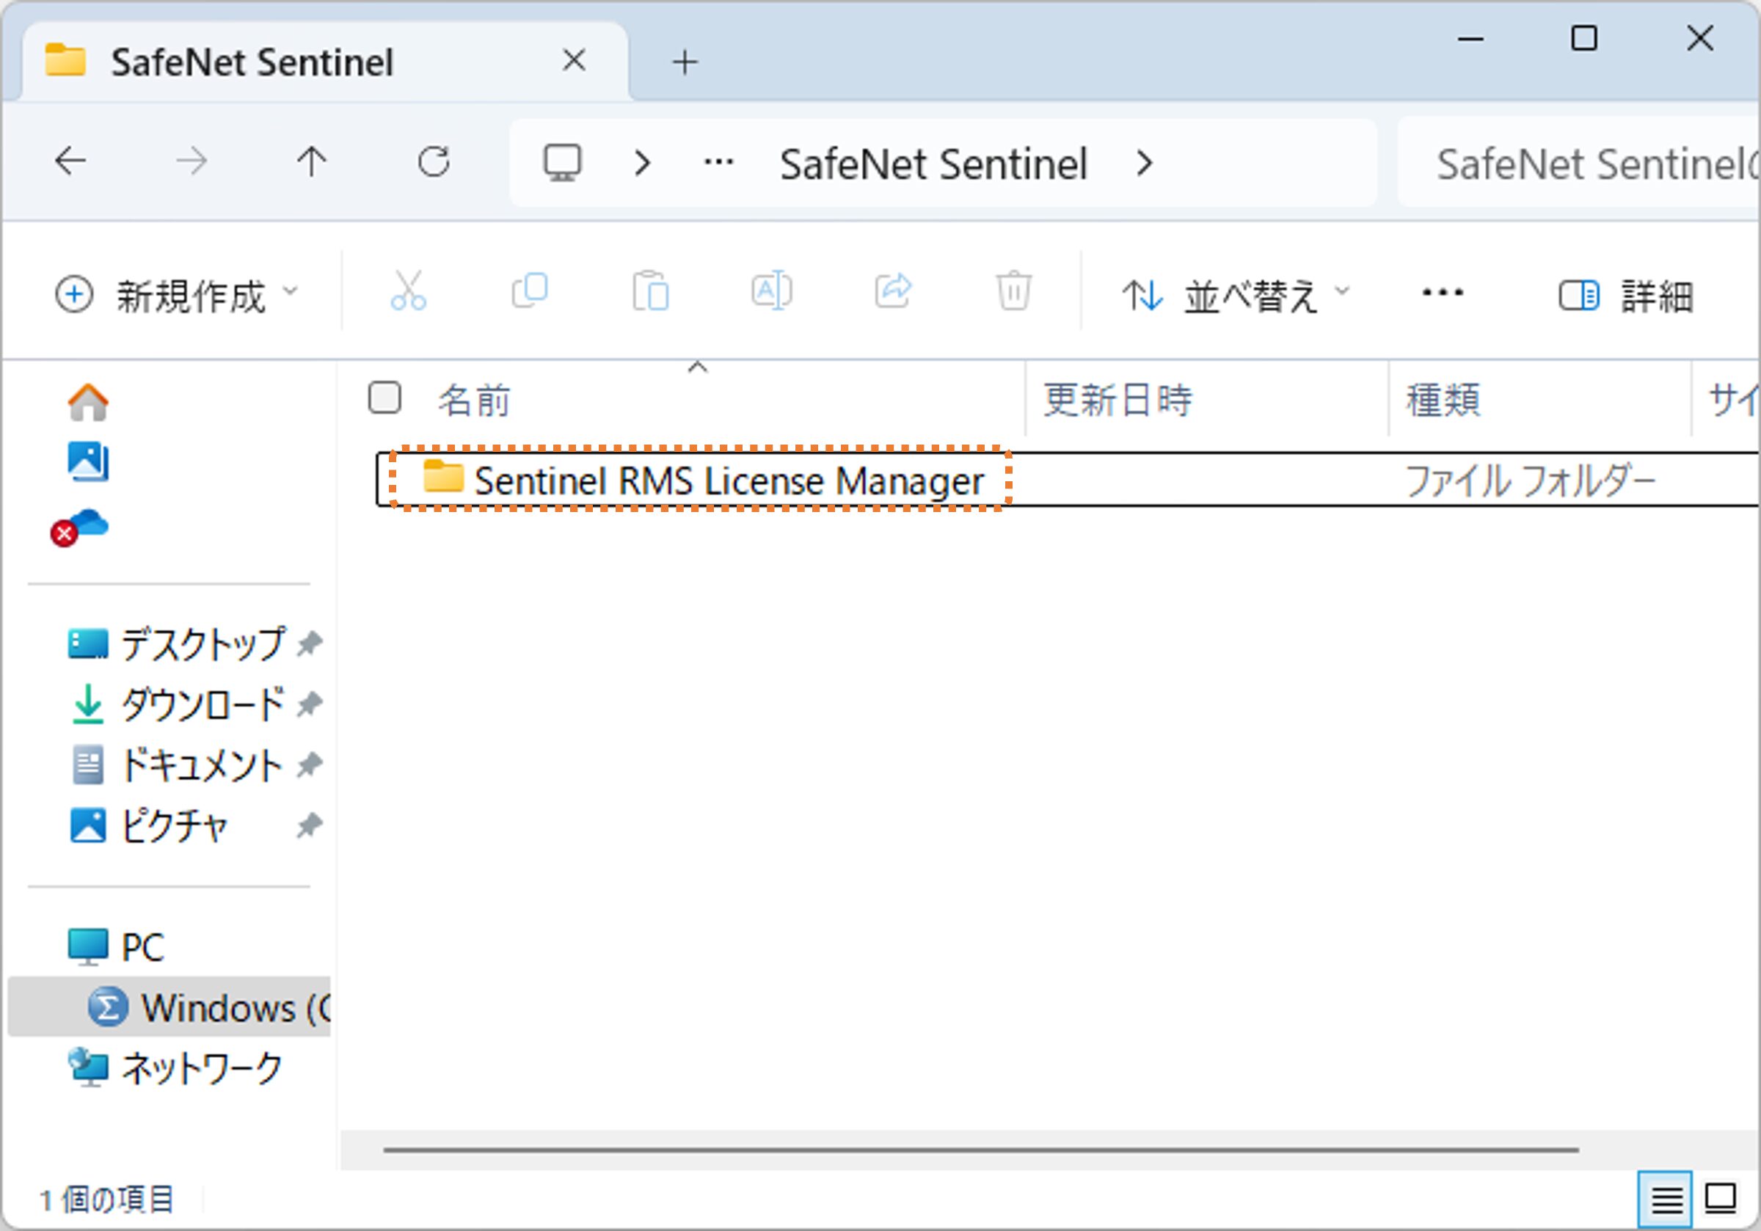Click the pin icon beside ダウンロード
1761x1231 pixels.
pyautogui.click(x=309, y=704)
